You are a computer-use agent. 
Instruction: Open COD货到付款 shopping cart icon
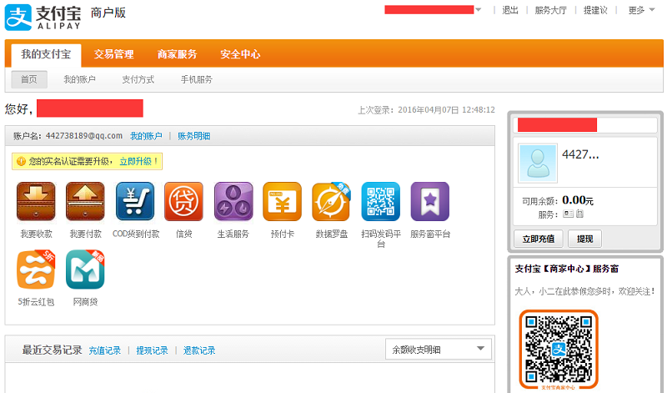tap(135, 201)
